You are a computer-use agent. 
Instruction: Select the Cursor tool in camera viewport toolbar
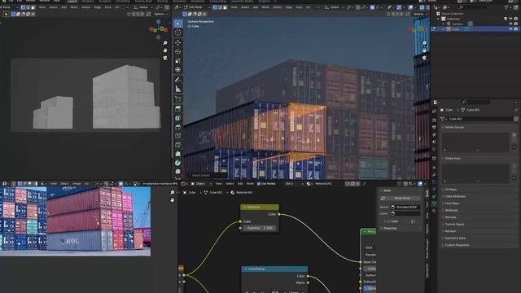[178, 33]
